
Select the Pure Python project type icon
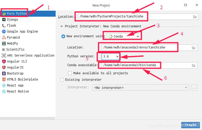click(4, 14)
